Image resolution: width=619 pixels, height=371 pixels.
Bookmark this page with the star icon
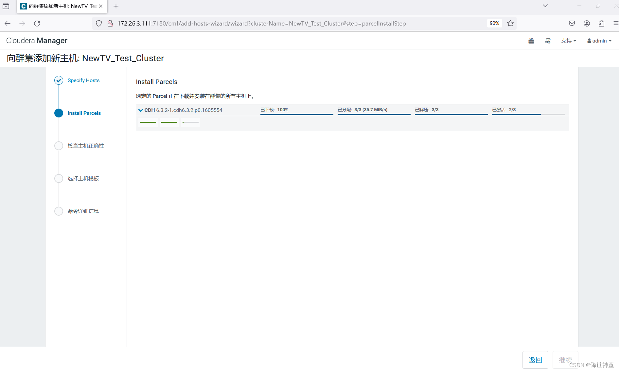(x=510, y=23)
